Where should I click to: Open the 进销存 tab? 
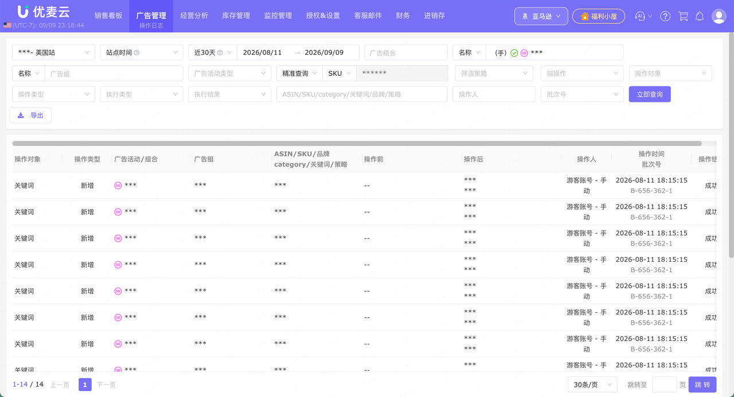(435, 16)
